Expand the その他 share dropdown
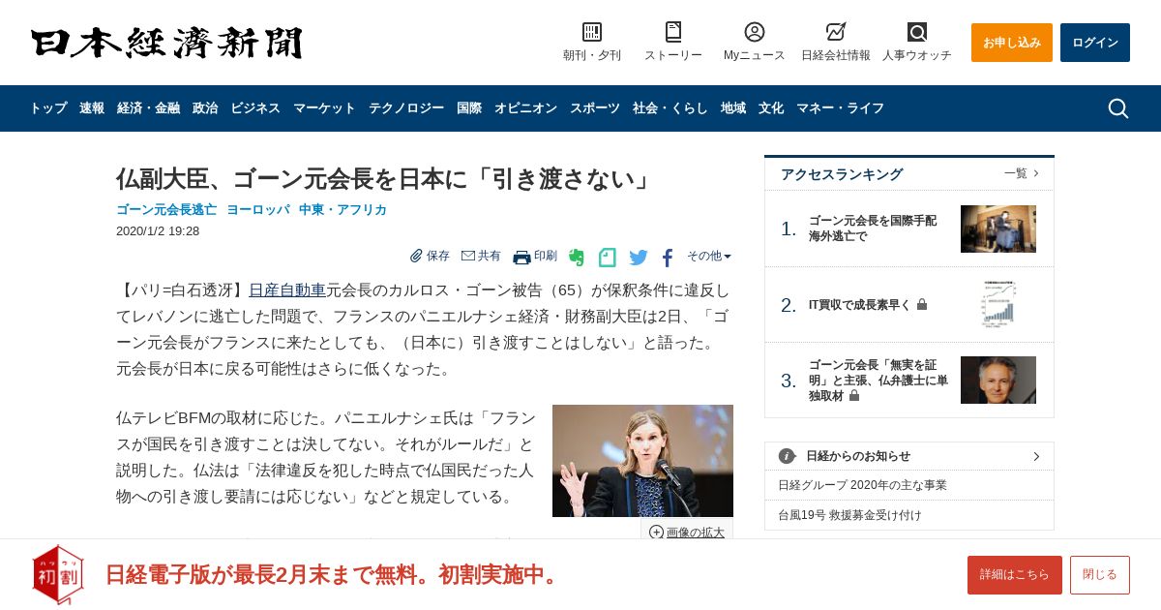Screen dimensions: 1161x610 (709, 257)
